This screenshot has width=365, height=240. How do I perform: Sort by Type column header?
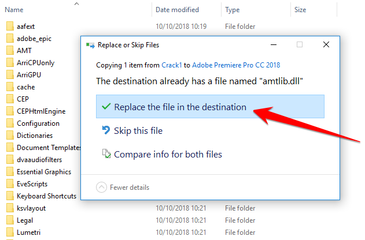point(232,10)
